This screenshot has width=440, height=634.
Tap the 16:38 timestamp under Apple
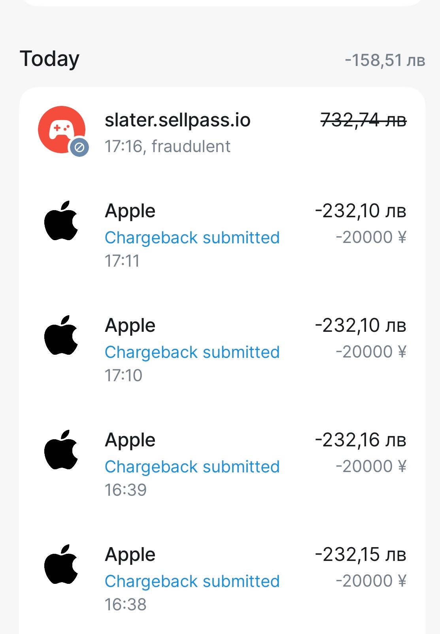[125, 604]
